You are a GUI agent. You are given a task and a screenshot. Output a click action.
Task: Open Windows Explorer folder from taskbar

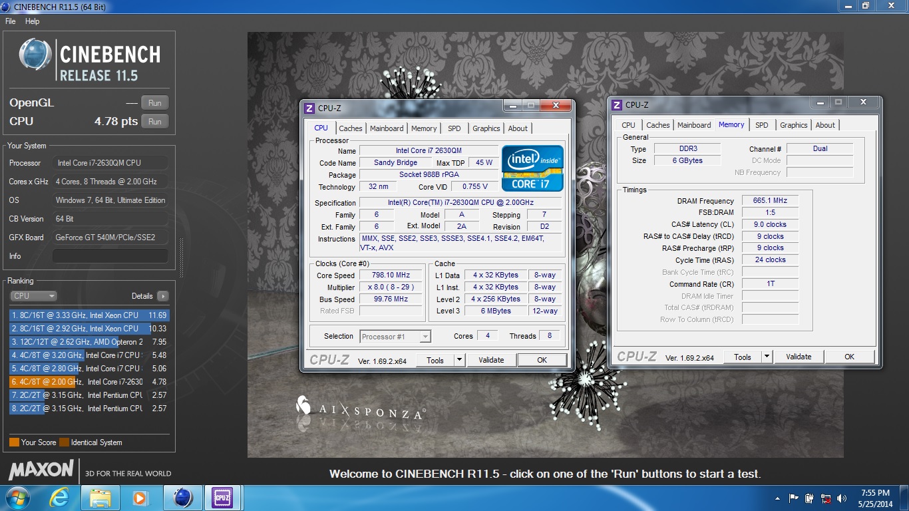coord(100,498)
